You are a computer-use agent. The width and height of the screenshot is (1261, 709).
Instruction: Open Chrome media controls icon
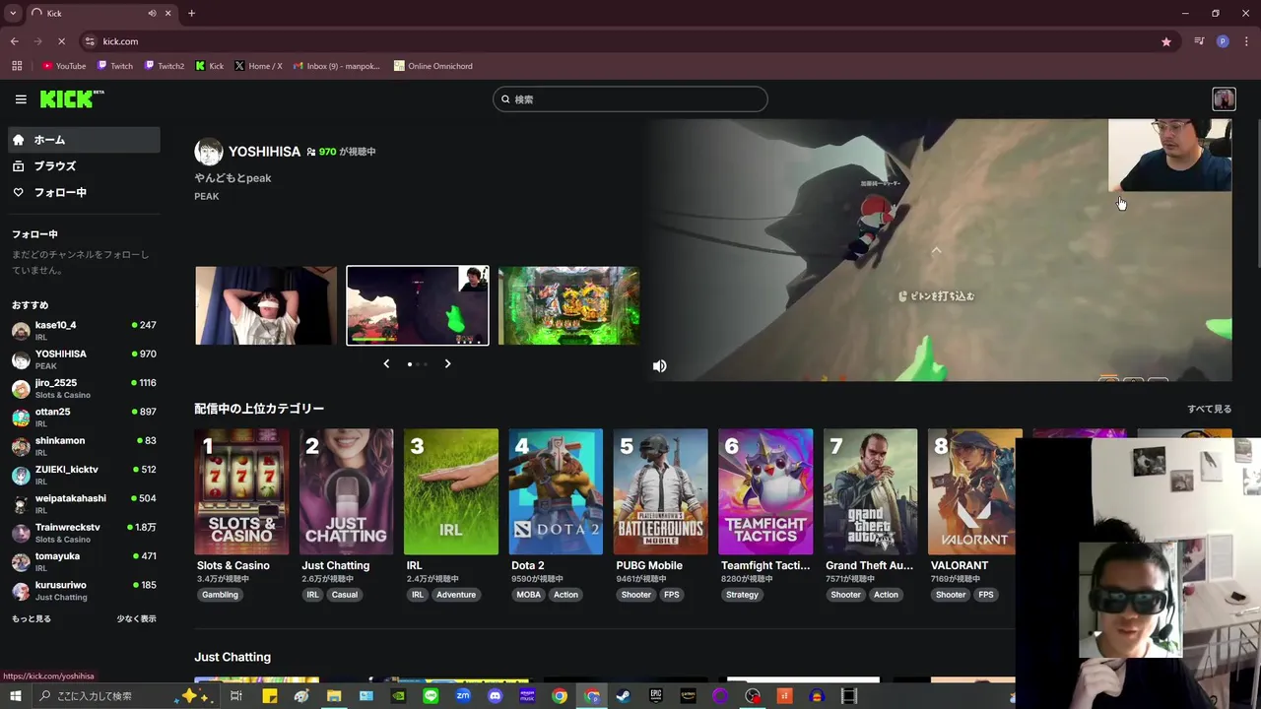1199,41
